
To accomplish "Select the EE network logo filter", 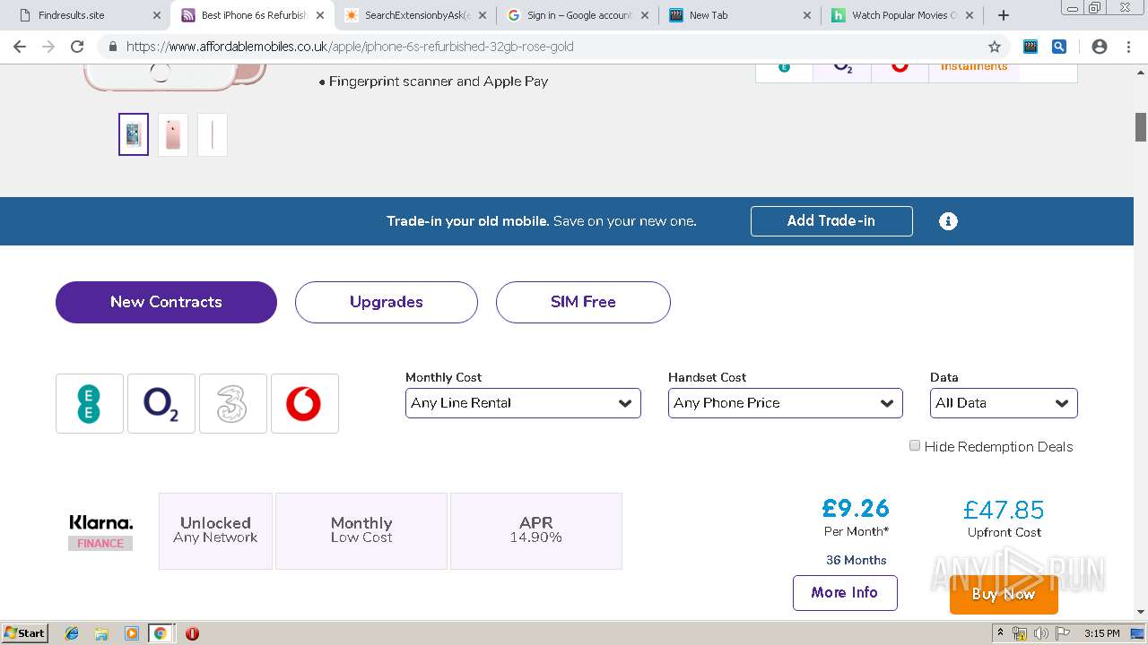I will pyautogui.click(x=90, y=404).
